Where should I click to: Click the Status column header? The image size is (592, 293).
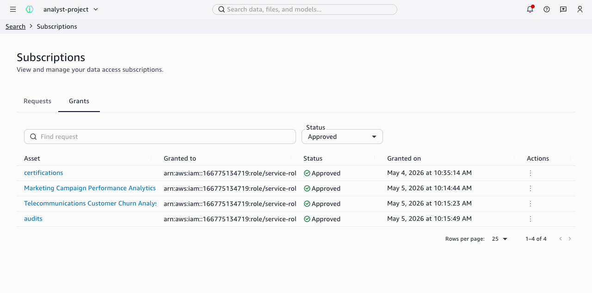point(313,158)
